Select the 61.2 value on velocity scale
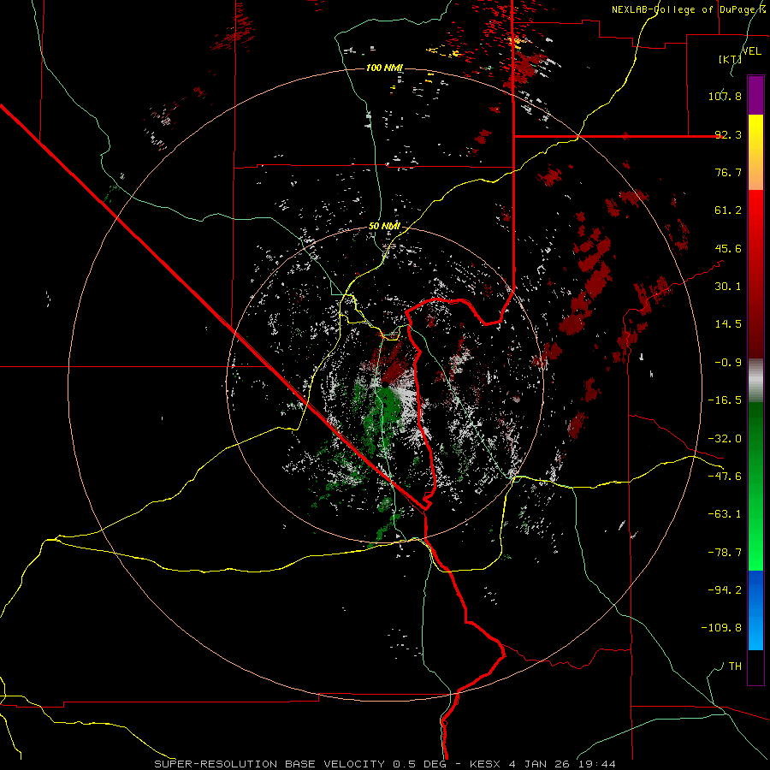Image resolution: width=770 pixels, height=770 pixels. click(x=728, y=210)
